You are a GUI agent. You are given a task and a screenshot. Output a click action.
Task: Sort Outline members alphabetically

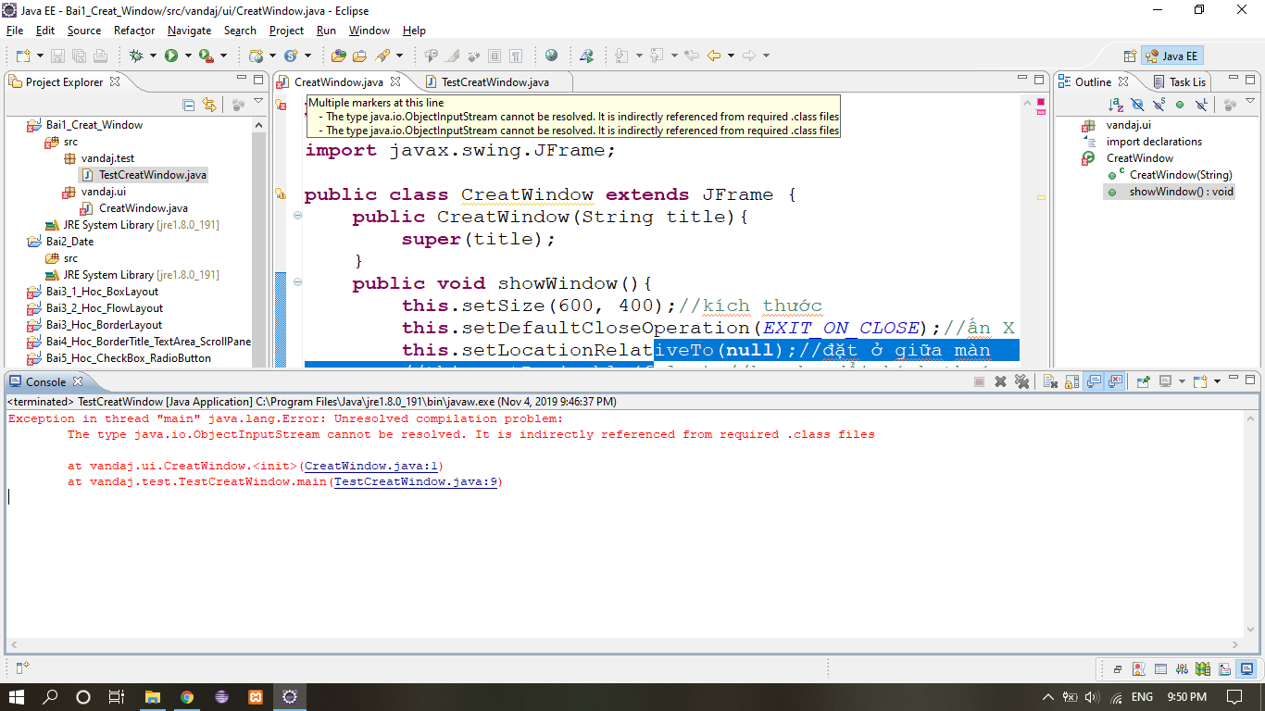(x=1117, y=105)
